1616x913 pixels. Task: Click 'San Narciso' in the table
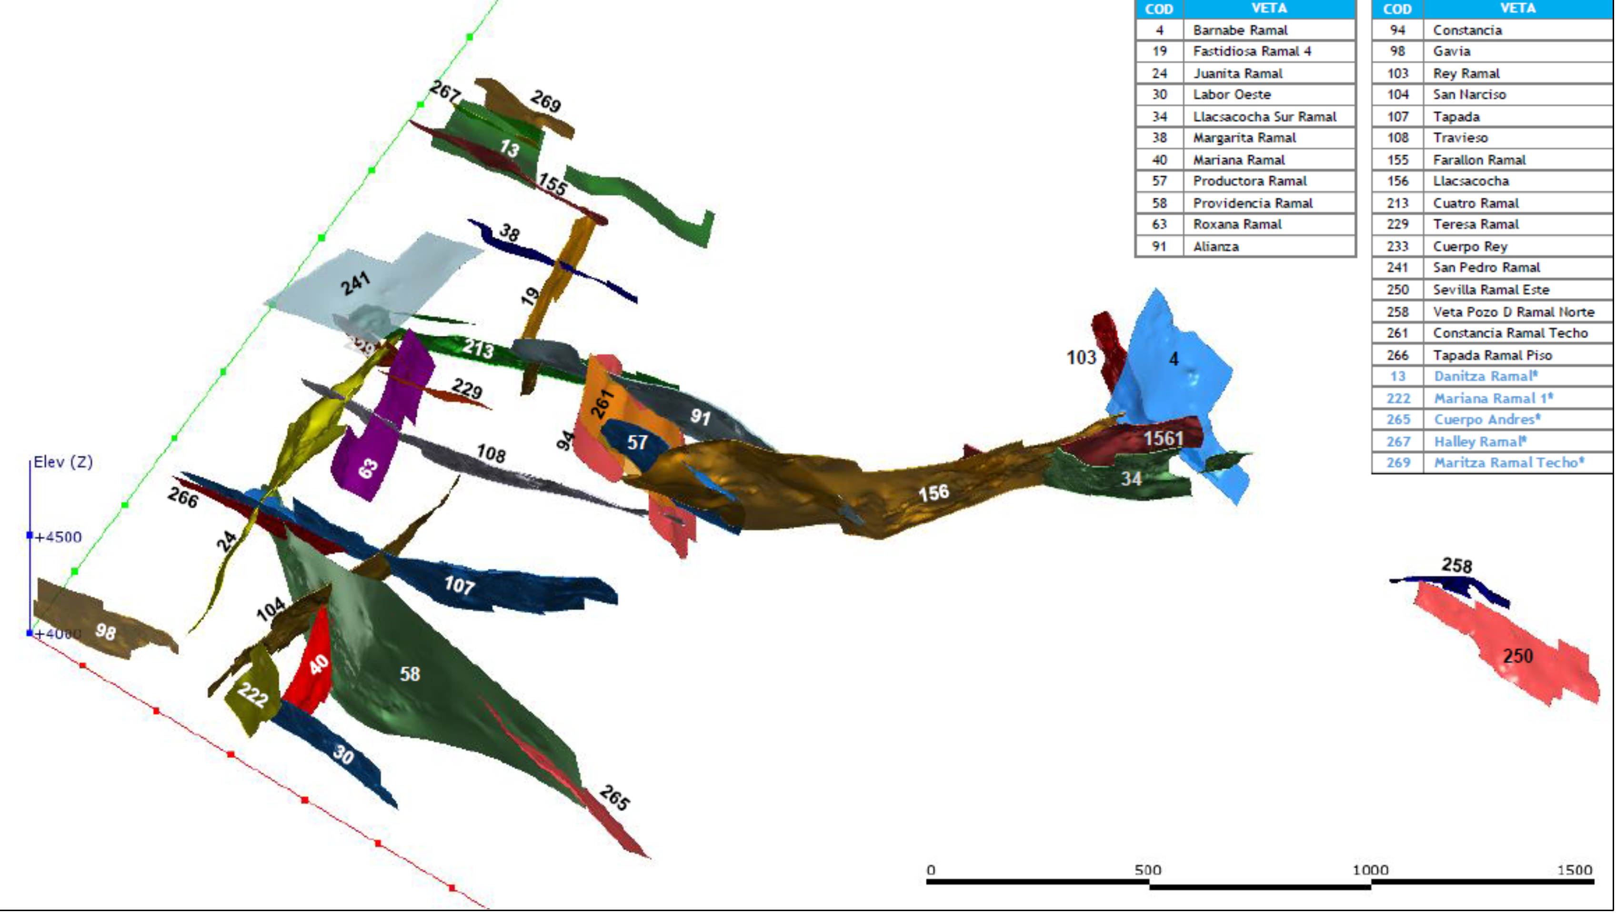click(x=1518, y=95)
